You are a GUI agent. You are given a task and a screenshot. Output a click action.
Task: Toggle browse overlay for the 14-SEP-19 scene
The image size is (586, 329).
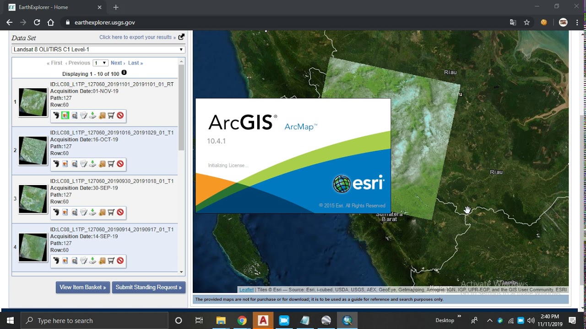pyautogui.click(x=65, y=261)
